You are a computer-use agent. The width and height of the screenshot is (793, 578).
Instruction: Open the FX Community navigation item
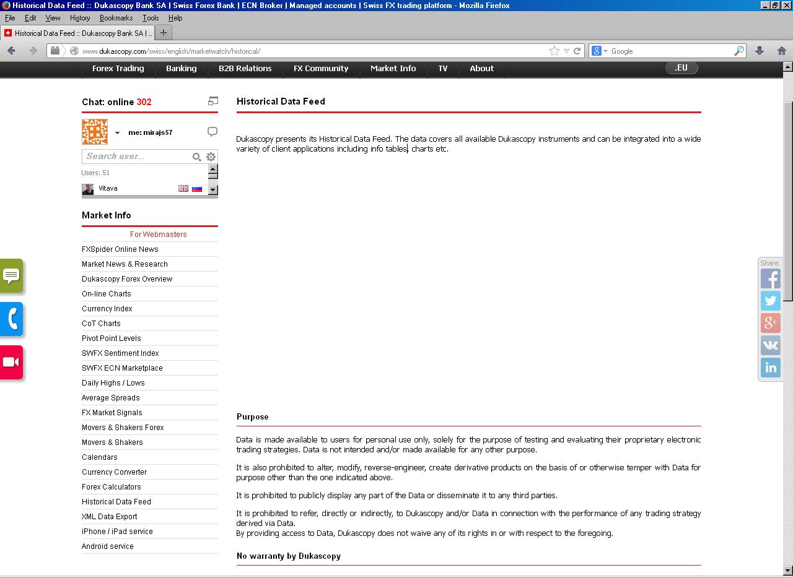[x=321, y=69]
